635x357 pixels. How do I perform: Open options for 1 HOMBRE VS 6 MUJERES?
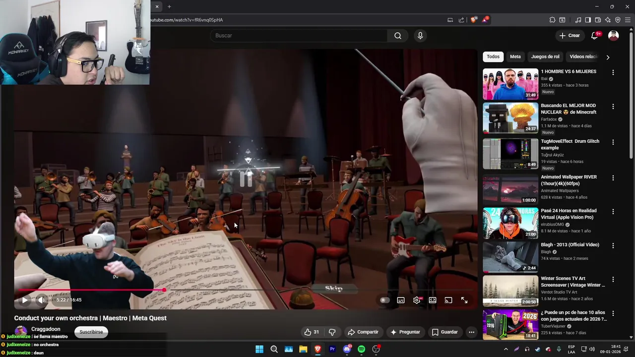[x=613, y=72]
